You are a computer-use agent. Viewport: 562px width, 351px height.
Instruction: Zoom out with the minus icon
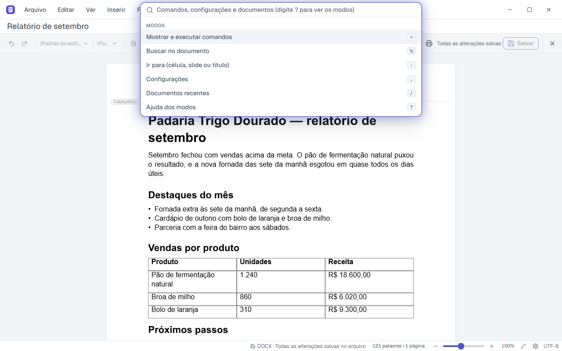click(436, 346)
